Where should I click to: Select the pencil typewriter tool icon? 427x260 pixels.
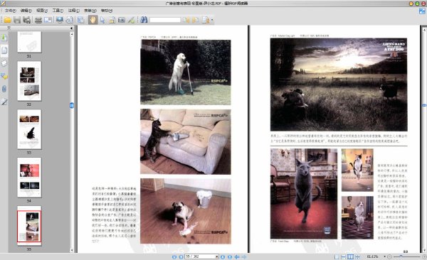tap(131, 20)
